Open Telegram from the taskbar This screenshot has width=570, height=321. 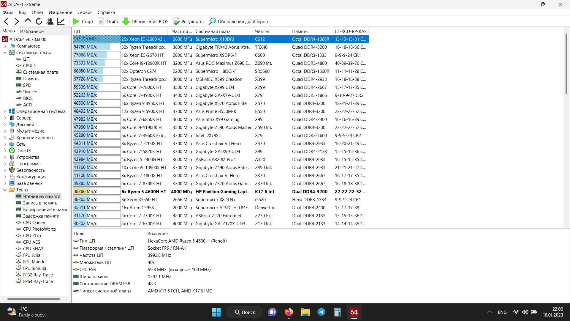pos(321,312)
